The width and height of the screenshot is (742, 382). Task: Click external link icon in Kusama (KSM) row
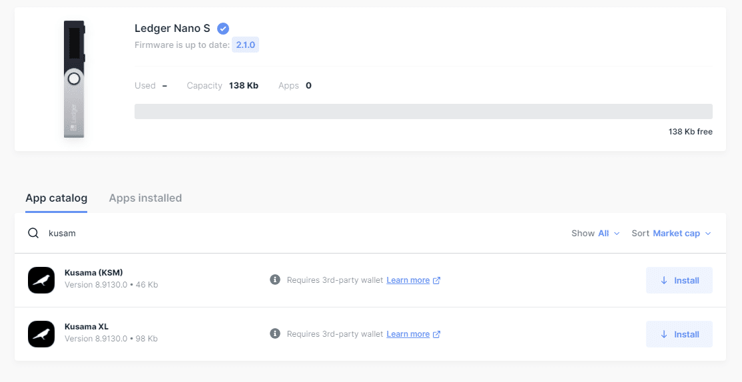coord(437,280)
